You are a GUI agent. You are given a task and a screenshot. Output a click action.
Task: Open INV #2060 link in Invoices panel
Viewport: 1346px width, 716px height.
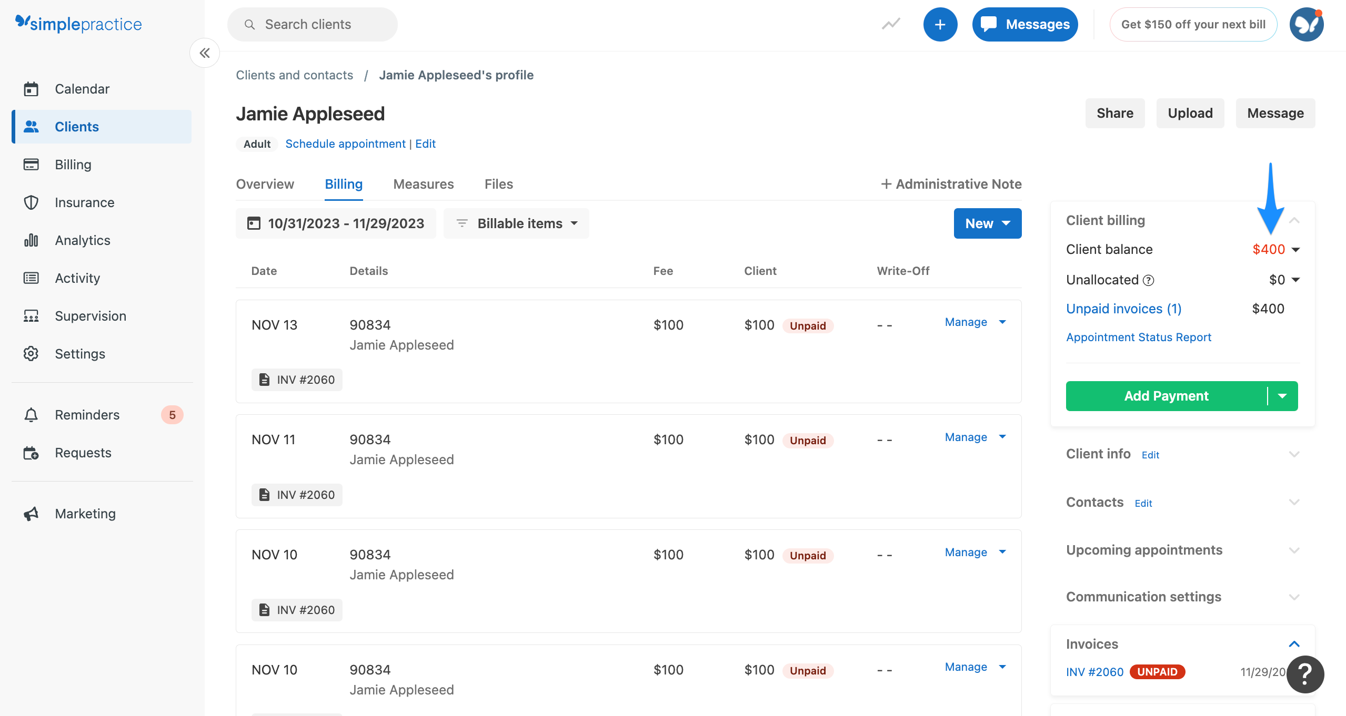[x=1095, y=672]
